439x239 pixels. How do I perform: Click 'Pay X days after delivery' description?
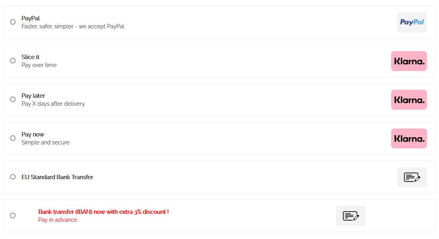[53, 104]
